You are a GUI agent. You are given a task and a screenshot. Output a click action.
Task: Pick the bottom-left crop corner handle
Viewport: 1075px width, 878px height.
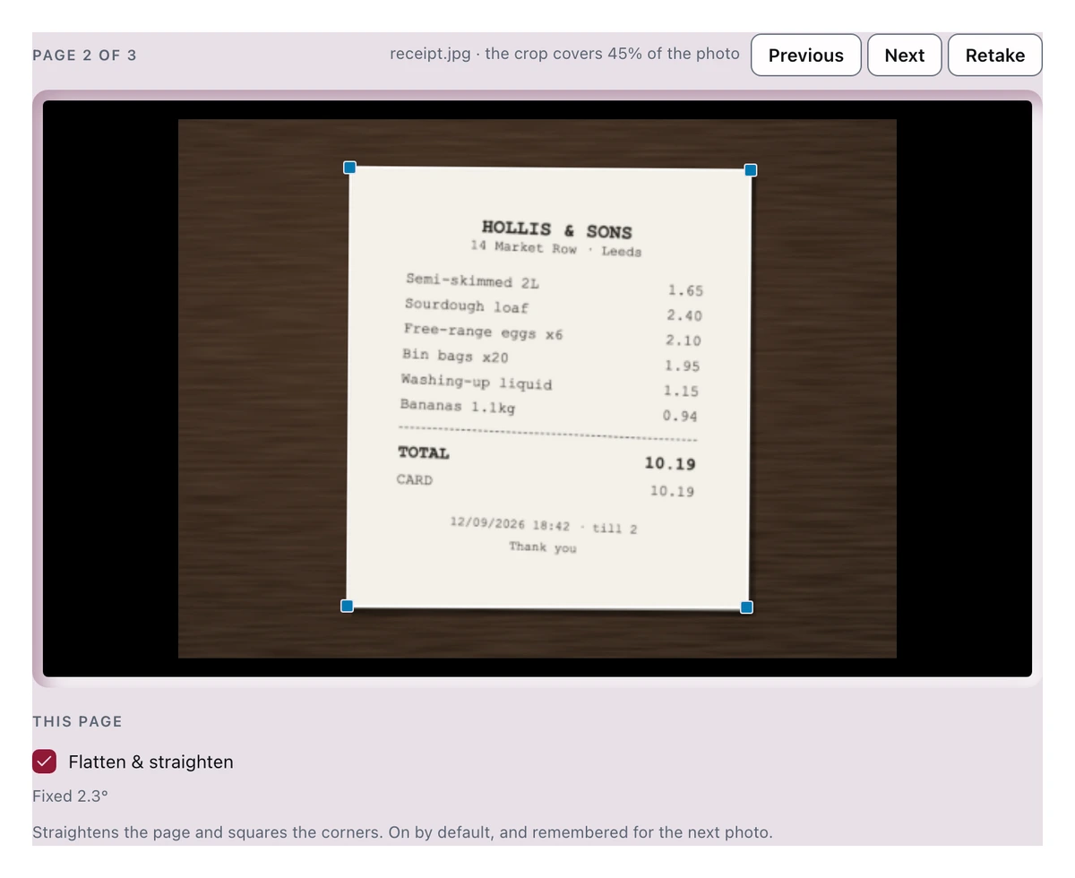tap(348, 607)
